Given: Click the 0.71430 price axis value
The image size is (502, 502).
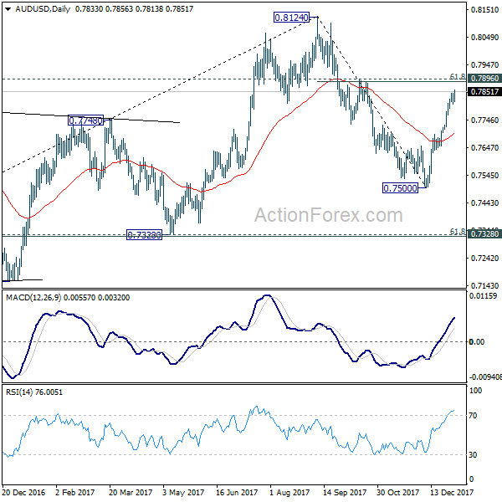Looking at the screenshot, I should coord(484,285).
